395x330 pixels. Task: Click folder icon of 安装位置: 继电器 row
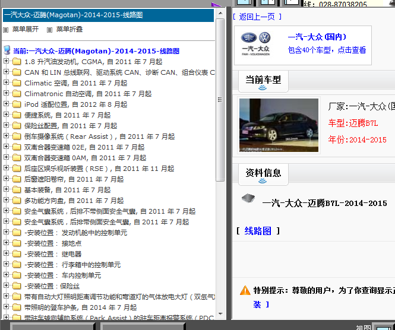point(17,253)
